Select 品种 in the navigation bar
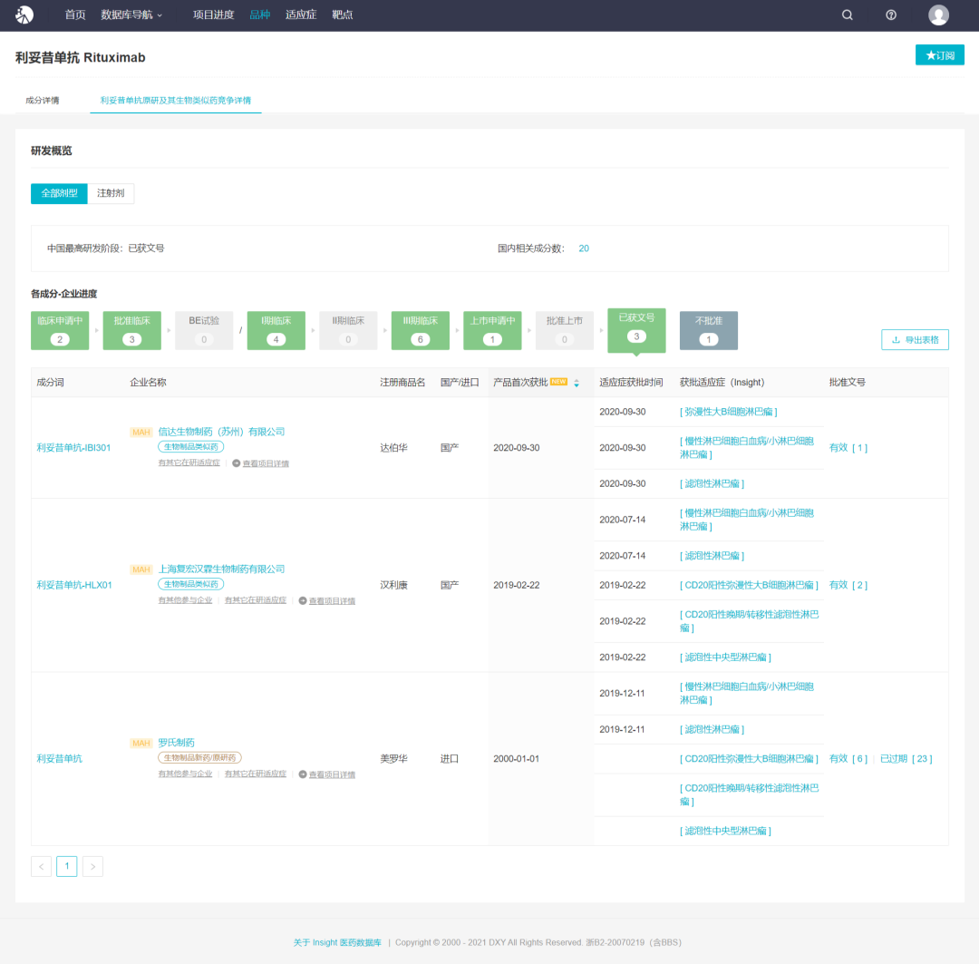Viewport: 979px width, 964px height. tap(260, 15)
